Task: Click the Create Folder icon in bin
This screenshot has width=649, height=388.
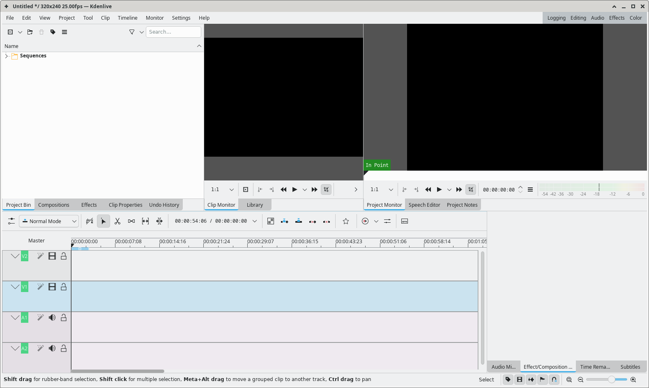Action: pos(30,32)
